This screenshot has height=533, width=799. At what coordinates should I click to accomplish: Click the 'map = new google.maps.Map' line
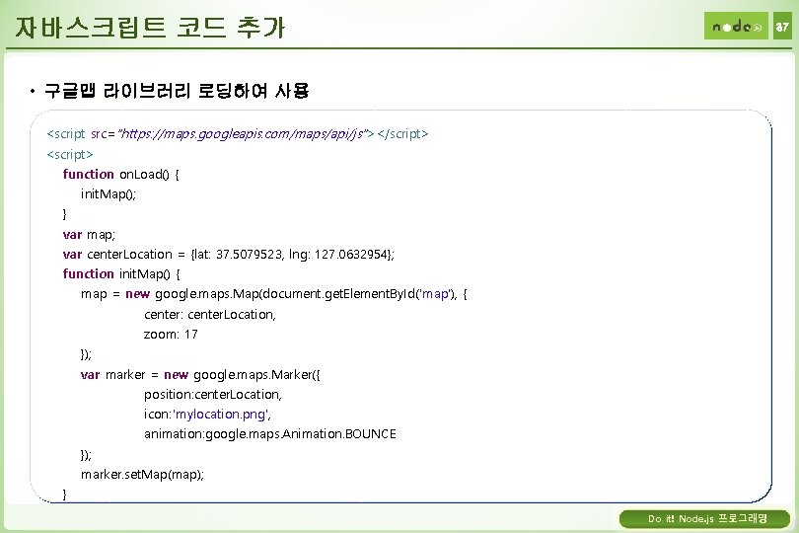(274, 294)
